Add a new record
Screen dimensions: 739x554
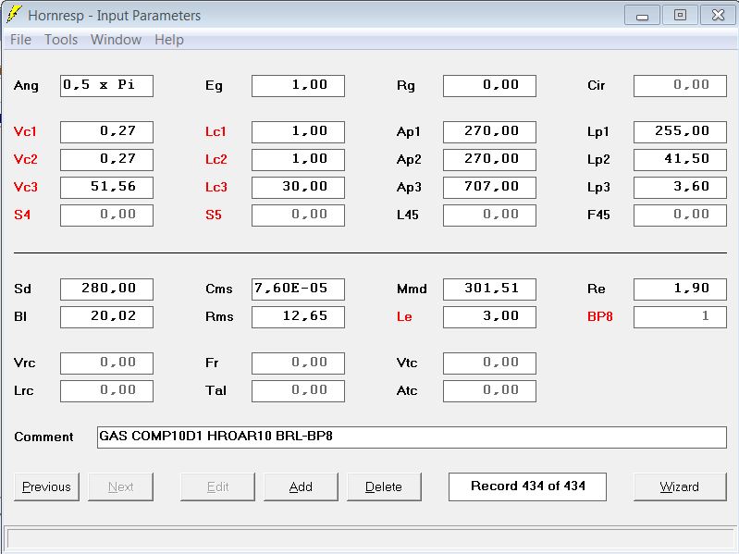click(x=301, y=486)
